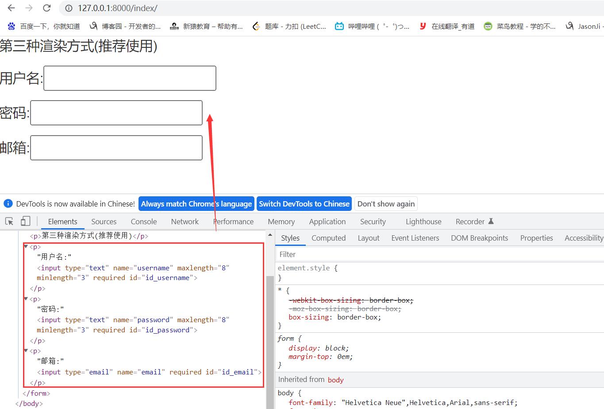Collapse the 密码 p element node

point(26,299)
